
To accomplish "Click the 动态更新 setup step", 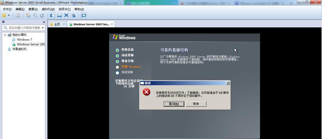I will click(127, 55).
